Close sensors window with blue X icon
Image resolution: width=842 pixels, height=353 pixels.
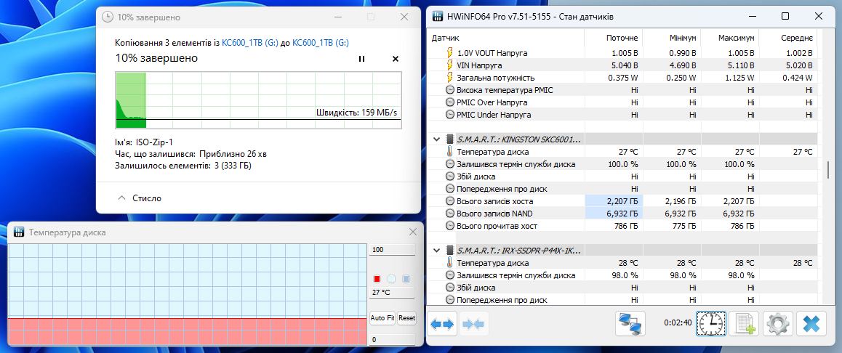[811, 324]
